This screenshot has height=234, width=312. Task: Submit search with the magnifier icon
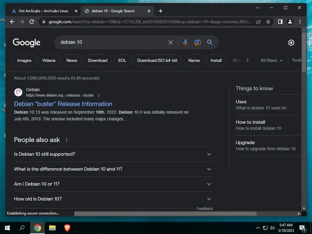210,42
